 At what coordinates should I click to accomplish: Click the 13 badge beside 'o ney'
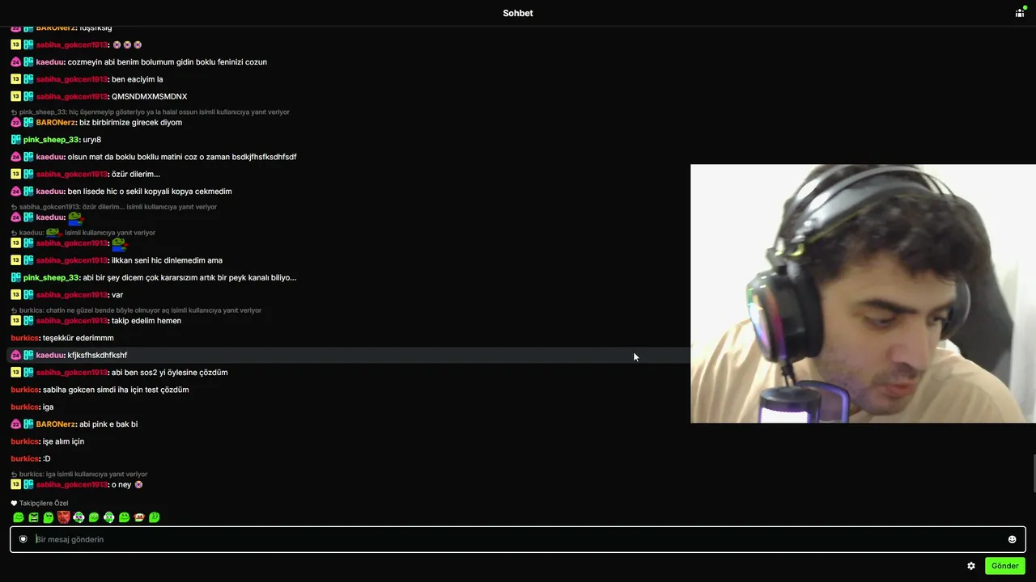[15, 484]
